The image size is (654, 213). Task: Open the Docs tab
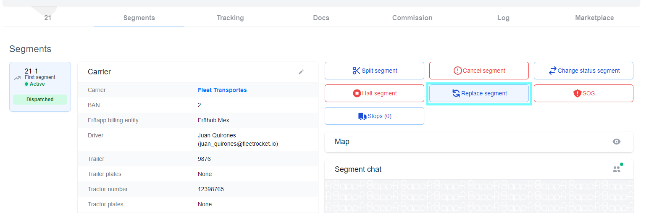click(x=321, y=18)
